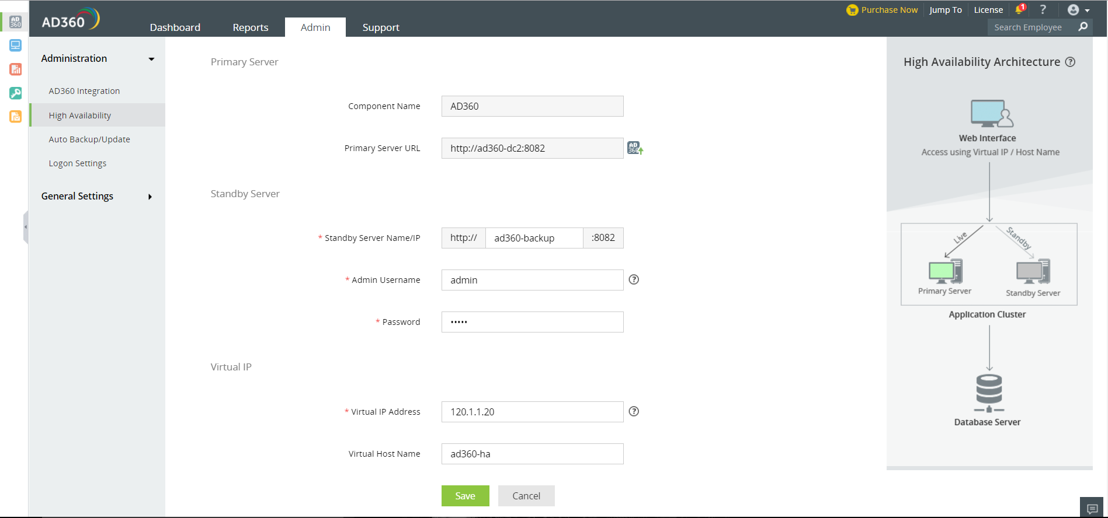Click the Web Interface diagram icon
The height and width of the screenshot is (518, 1108).
coord(992,113)
